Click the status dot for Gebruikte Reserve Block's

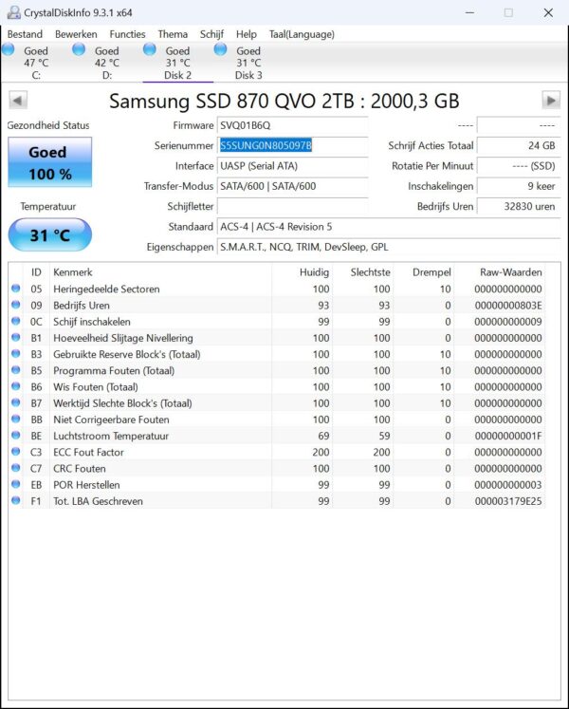pos(16,354)
